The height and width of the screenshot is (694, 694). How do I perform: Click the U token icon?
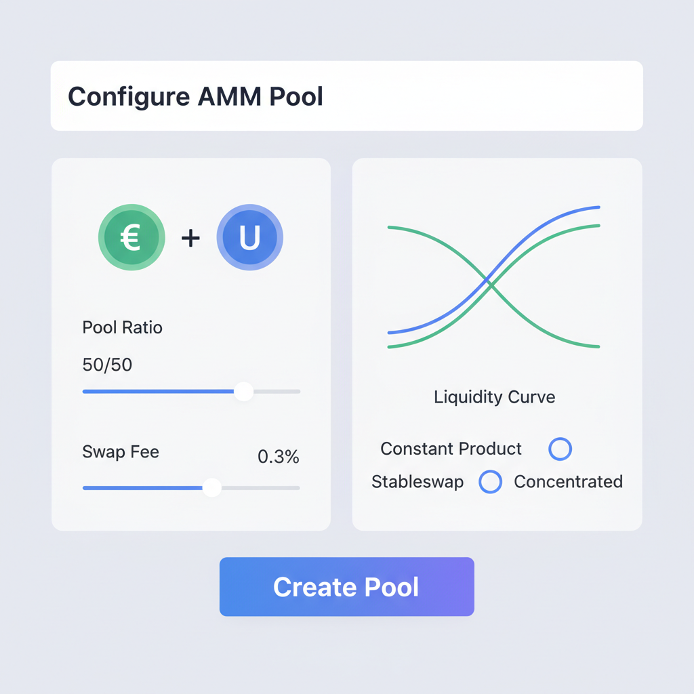pyautogui.click(x=249, y=237)
